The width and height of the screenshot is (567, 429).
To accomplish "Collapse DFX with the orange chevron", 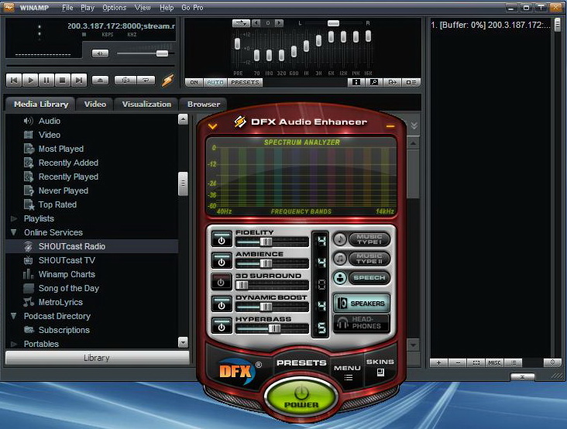I will point(212,126).
